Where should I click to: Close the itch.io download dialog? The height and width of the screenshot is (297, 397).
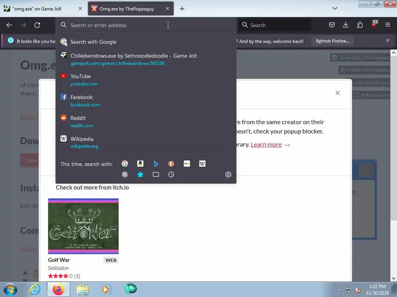pyautogui.click(x=338, y=93)
